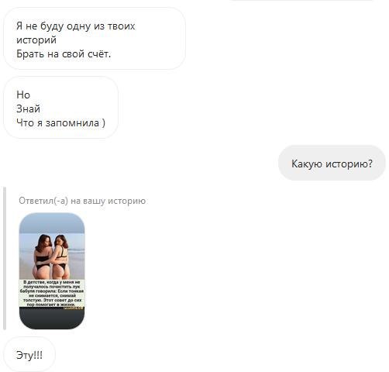
Task: Click the 'Ответил(-а) на вашу историю' label
Action: tap(82, 201)
